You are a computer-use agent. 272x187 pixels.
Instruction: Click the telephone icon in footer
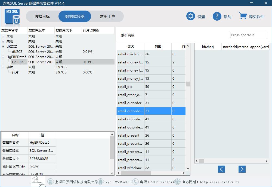tap(135, 182)
